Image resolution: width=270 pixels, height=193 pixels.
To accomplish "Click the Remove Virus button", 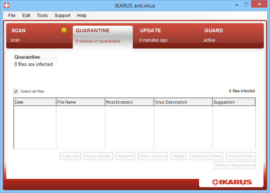I will [241, 156].
